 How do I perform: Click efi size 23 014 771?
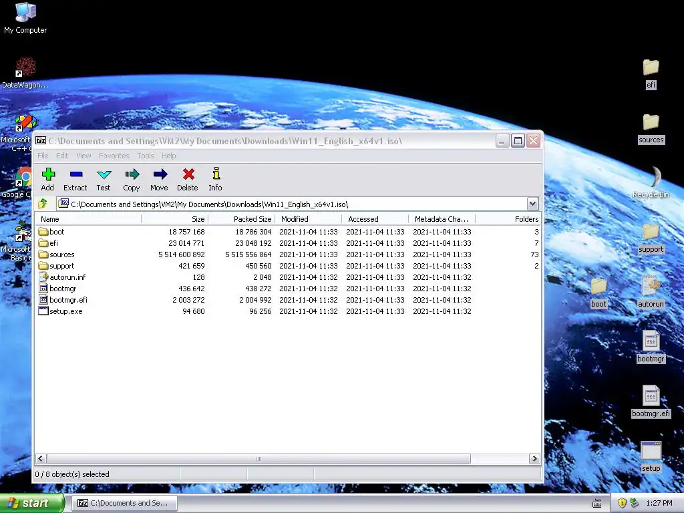tap(186, 243)
